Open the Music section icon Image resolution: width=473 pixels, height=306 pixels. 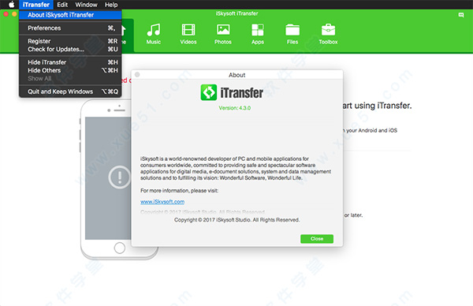tap(154, 30)
